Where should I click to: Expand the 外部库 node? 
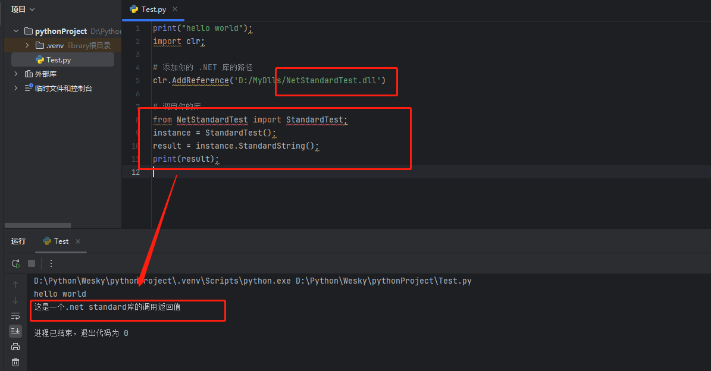tap(16, 74)
